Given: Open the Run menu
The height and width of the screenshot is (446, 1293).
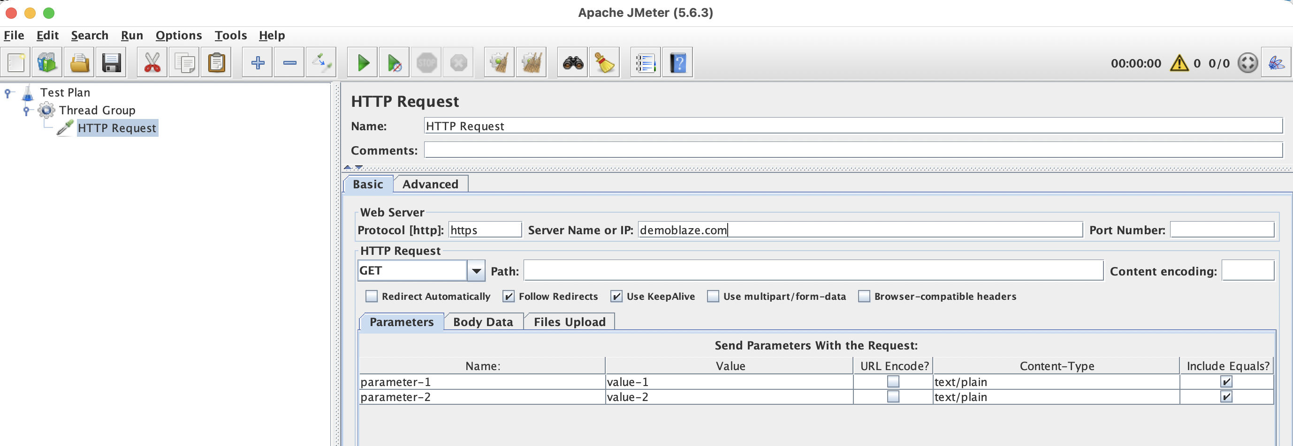Looking at the screenshot, I should pyautogui.click(x=132, y=36).
